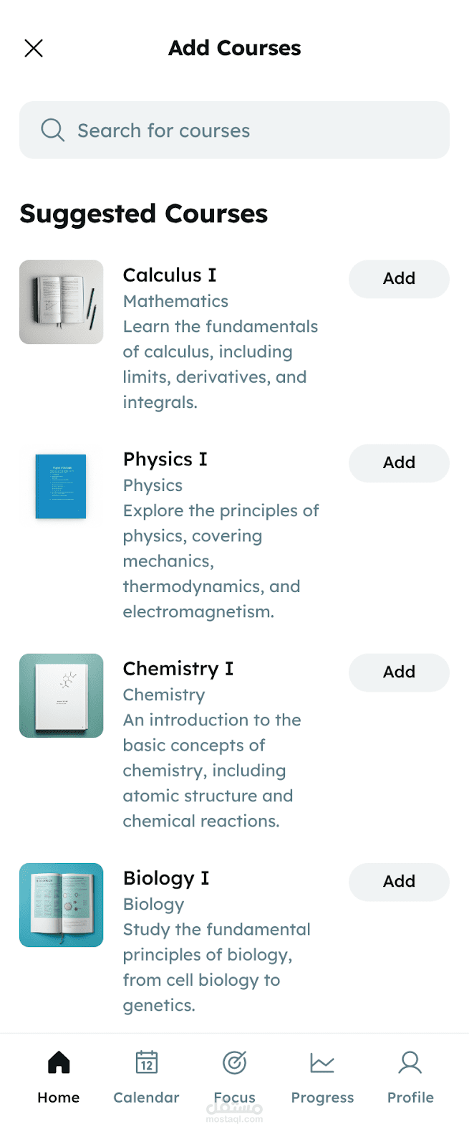The height and width of the screenshot is (1147, 469).
Task: Select the Chemistry I cover thumbnail
Action: [x=62, y=695]
